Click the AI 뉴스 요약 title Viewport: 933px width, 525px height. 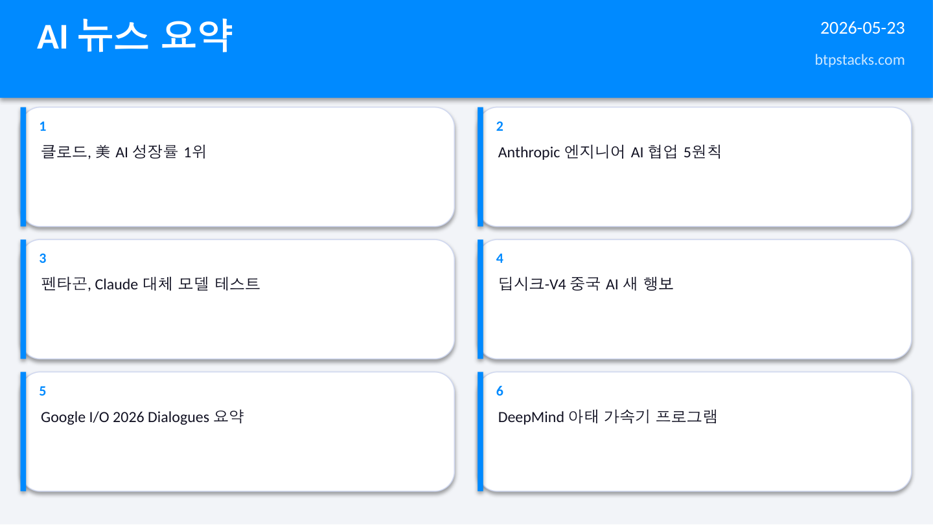[134, 36]
